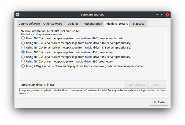
Task: Select the Additional Drivers tab
Action: pyautogui.click(x=117, y=24)
